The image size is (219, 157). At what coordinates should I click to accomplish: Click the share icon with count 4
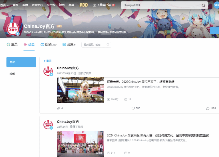(x=59, y=108)
